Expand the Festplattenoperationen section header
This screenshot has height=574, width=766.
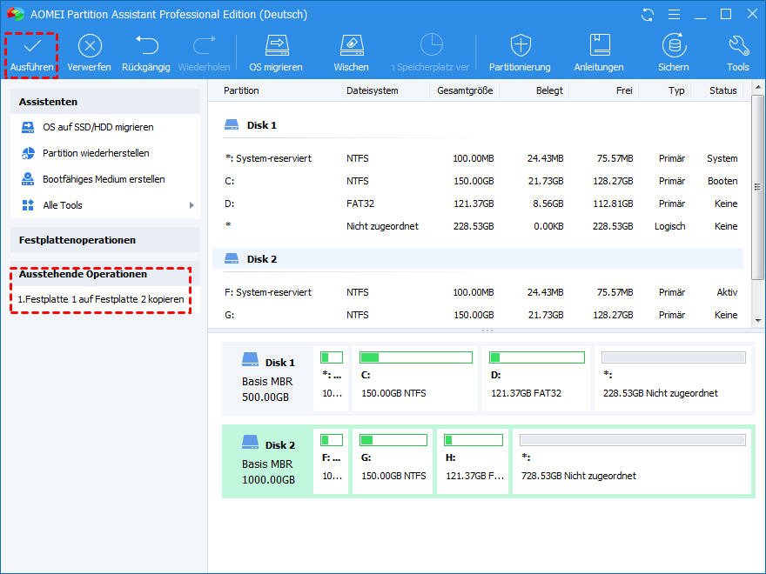[x=105, y=240]
